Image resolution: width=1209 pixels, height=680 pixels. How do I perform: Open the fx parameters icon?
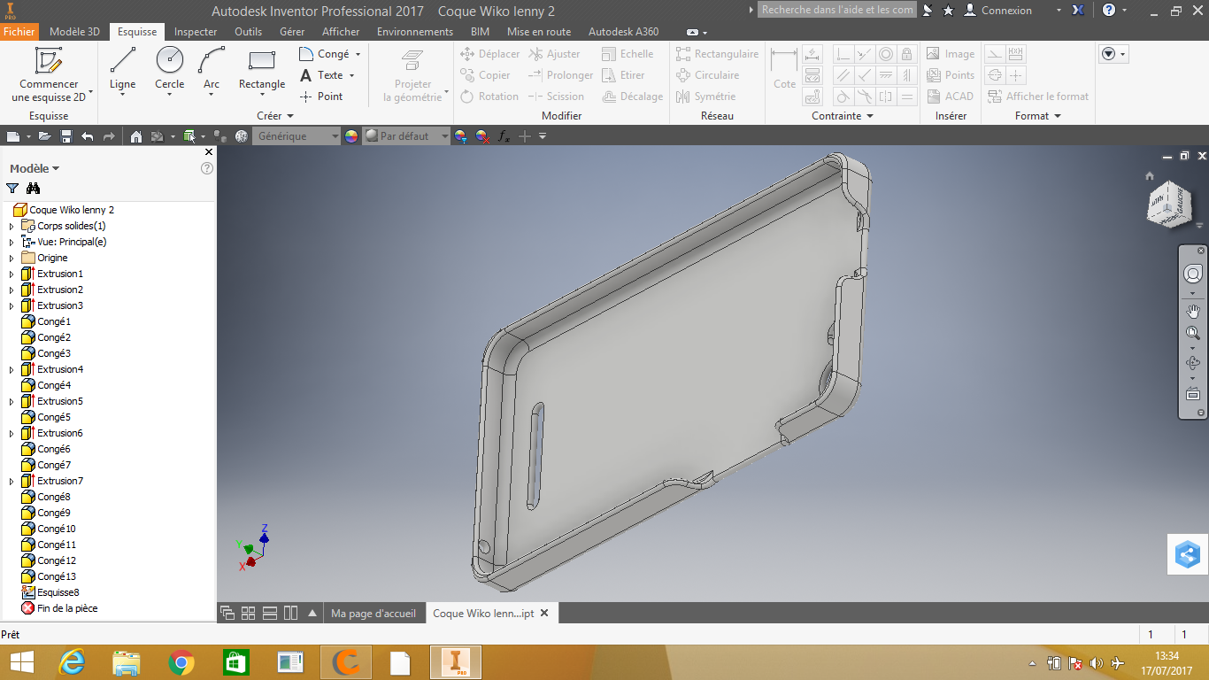pyautogui.click(x=504, y=136)
